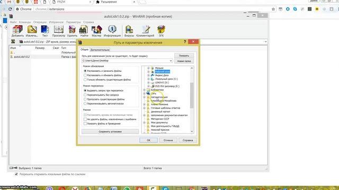Click the folder tree scrollbar up arrow
Image resolution: width=339 pixels, height=190 pixels.
pos(192,68)
